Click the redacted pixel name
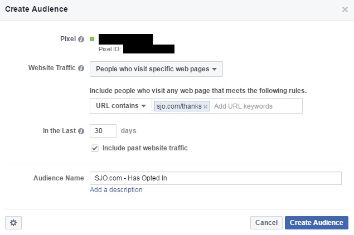Viewport: 354px width, 235px height. (126, 39)
